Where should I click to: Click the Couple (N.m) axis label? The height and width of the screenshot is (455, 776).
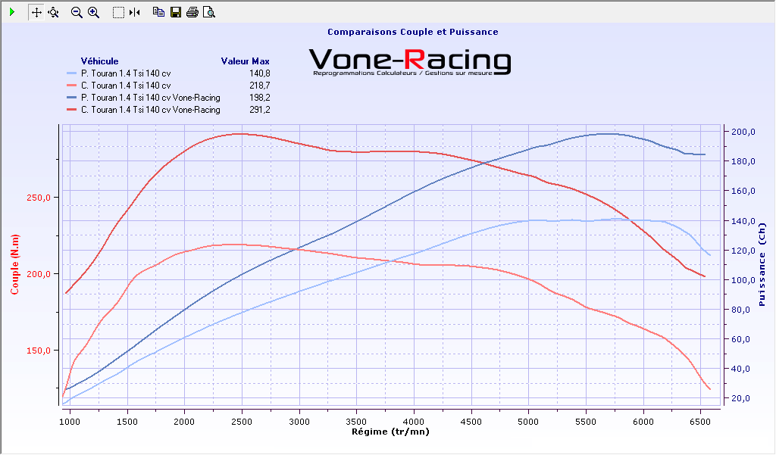coord(14,263)
